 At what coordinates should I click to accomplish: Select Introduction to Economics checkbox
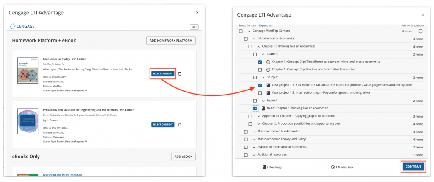click(x=245, y=39)
